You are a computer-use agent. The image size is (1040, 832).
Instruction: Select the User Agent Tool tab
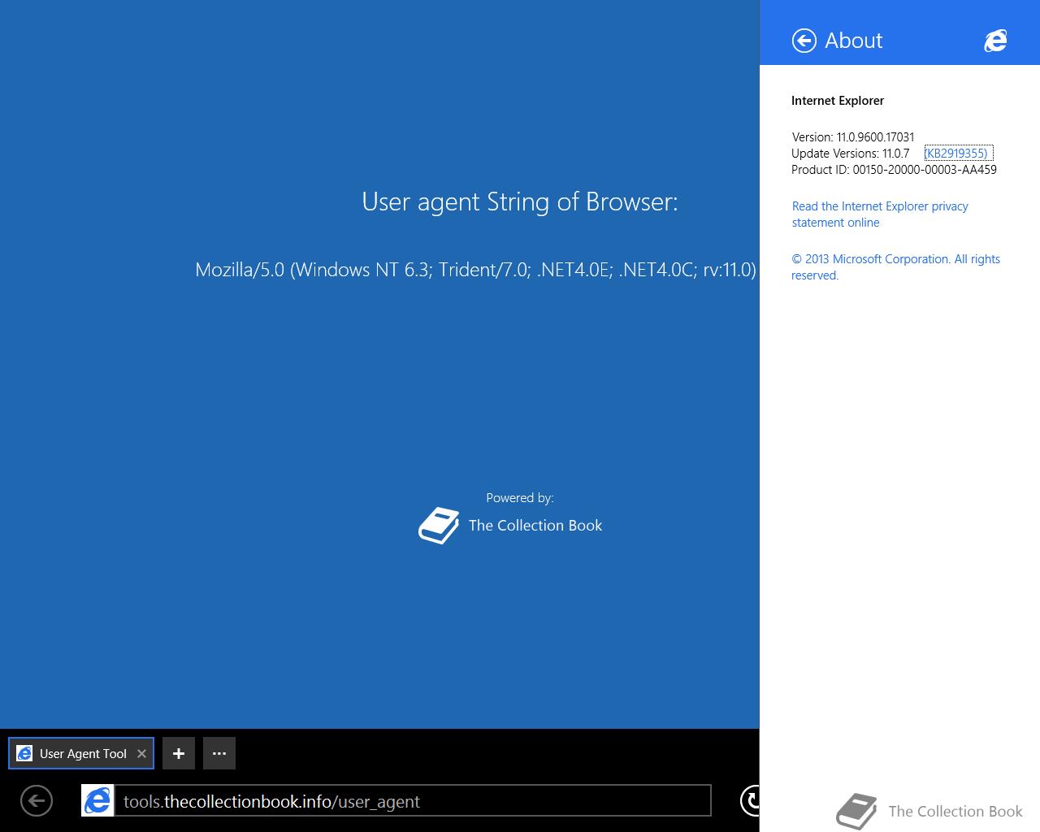[x=81, y=753]
